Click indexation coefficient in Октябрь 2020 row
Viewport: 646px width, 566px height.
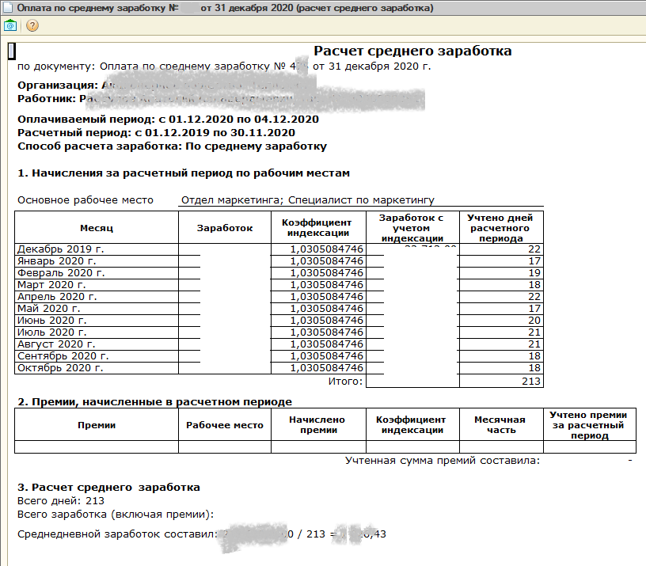coord(318,368)
